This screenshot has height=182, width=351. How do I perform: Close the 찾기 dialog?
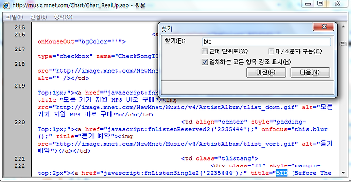tap(324, 27)
